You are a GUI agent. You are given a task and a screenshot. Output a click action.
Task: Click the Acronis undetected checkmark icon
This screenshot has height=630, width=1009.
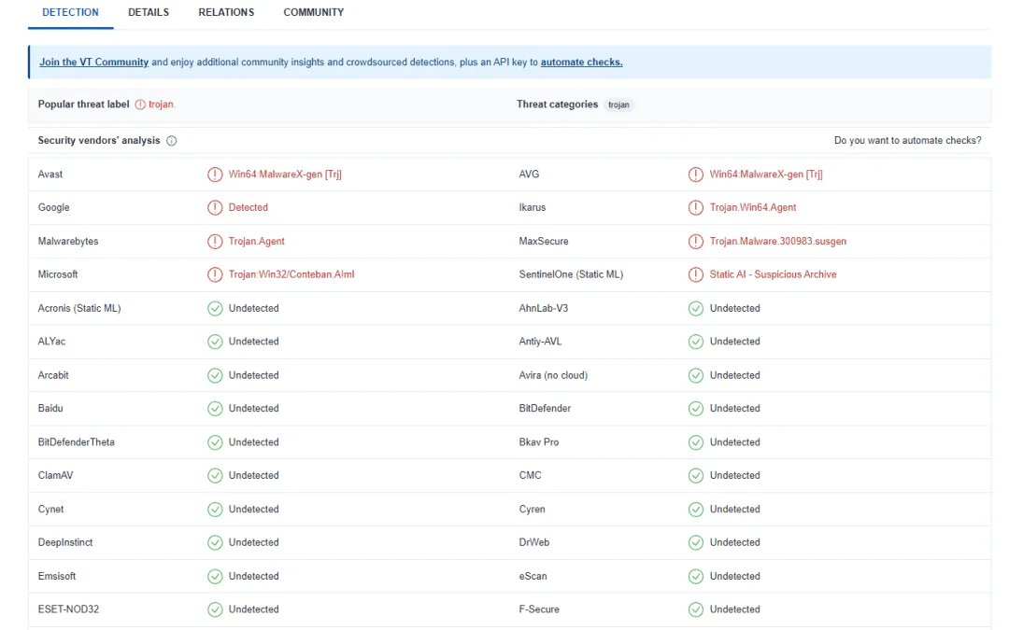215,309
